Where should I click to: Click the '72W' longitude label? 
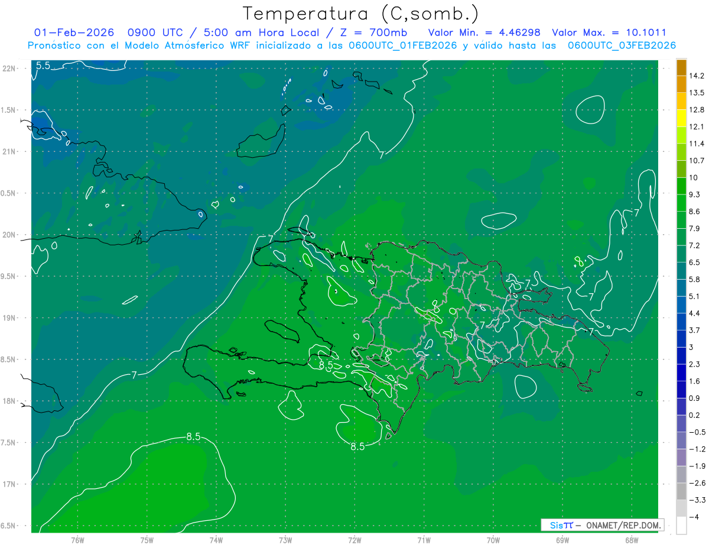point(354,540)
